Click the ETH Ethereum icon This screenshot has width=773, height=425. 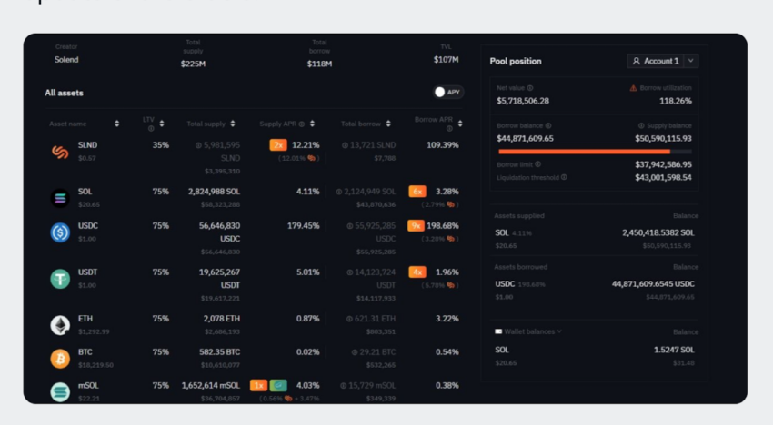tap(60, 325)
